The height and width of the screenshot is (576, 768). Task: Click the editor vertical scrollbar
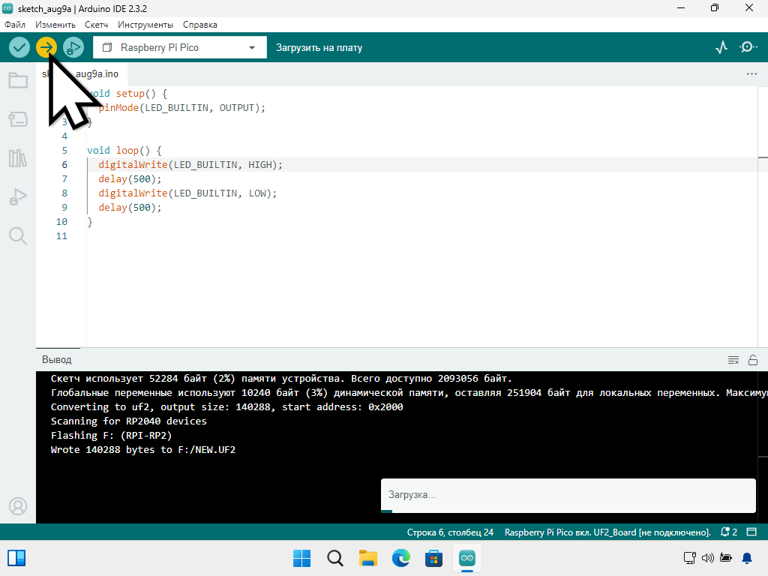click(763, 217)
